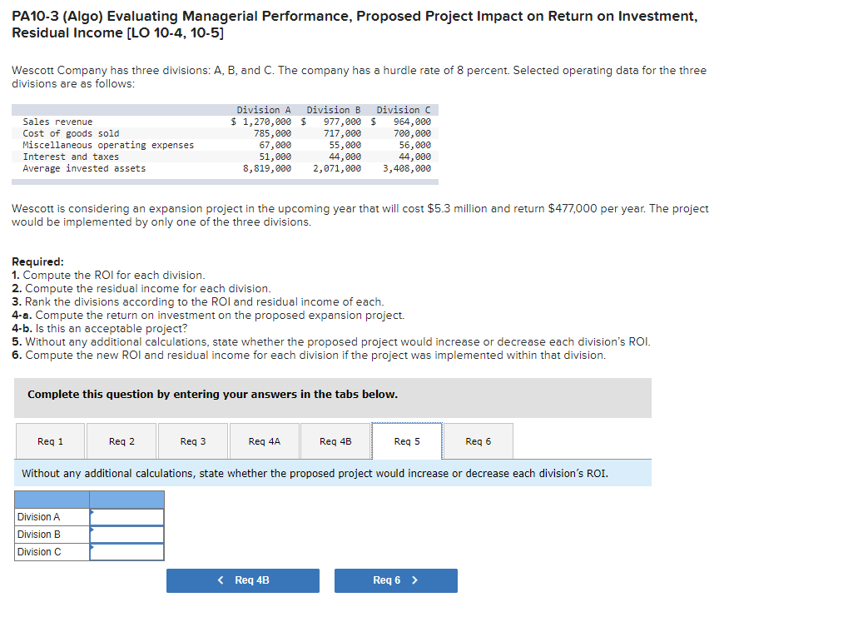Click the Division B row label
The image size is (858, 617).
[x=39, y=535]
